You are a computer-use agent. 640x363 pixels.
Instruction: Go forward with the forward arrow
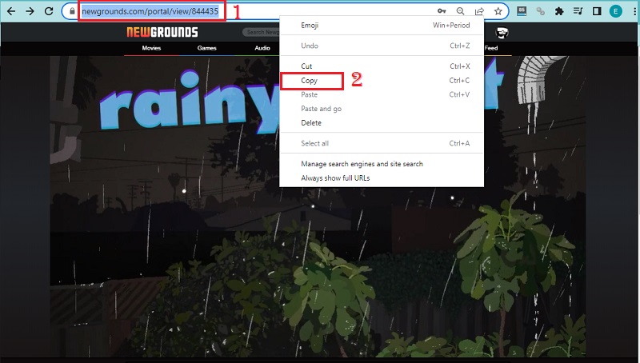click(x=30, y=11)
